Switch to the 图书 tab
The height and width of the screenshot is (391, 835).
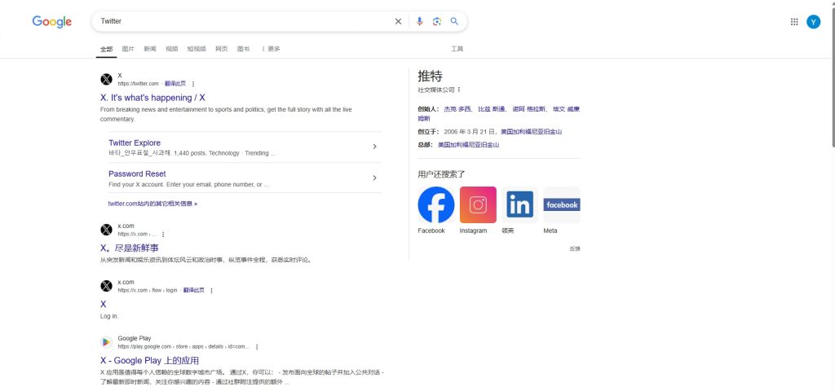pyautogui.click(x=243, y=49)
